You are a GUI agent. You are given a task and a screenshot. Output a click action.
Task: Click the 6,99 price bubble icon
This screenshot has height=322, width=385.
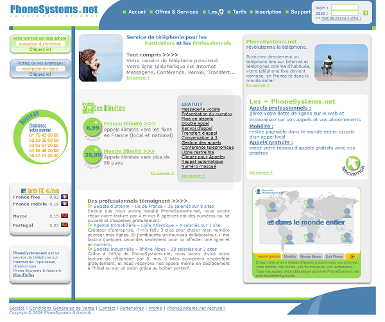point(92,128)
